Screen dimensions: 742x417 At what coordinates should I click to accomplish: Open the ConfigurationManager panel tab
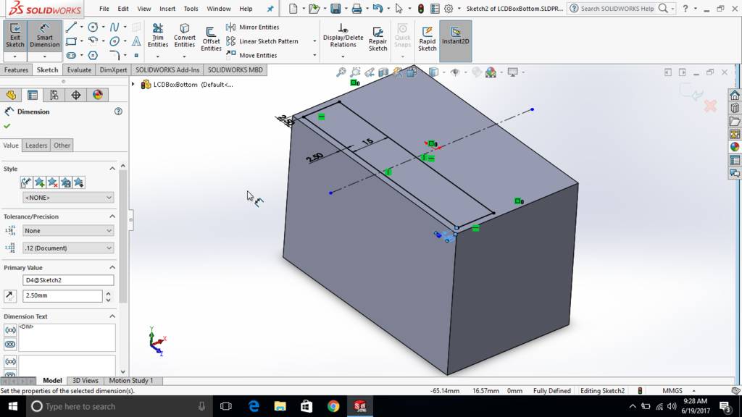[54, 95]
